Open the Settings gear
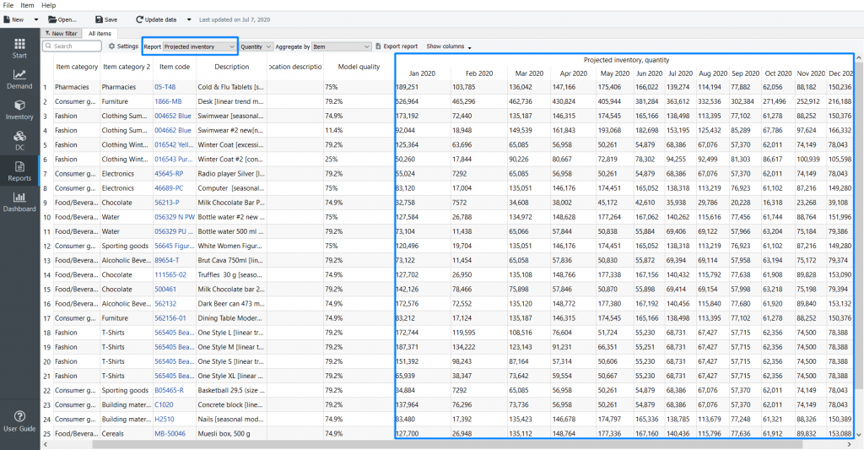The width and height of the screenshot is (864, 450). [x=123, y=46]
